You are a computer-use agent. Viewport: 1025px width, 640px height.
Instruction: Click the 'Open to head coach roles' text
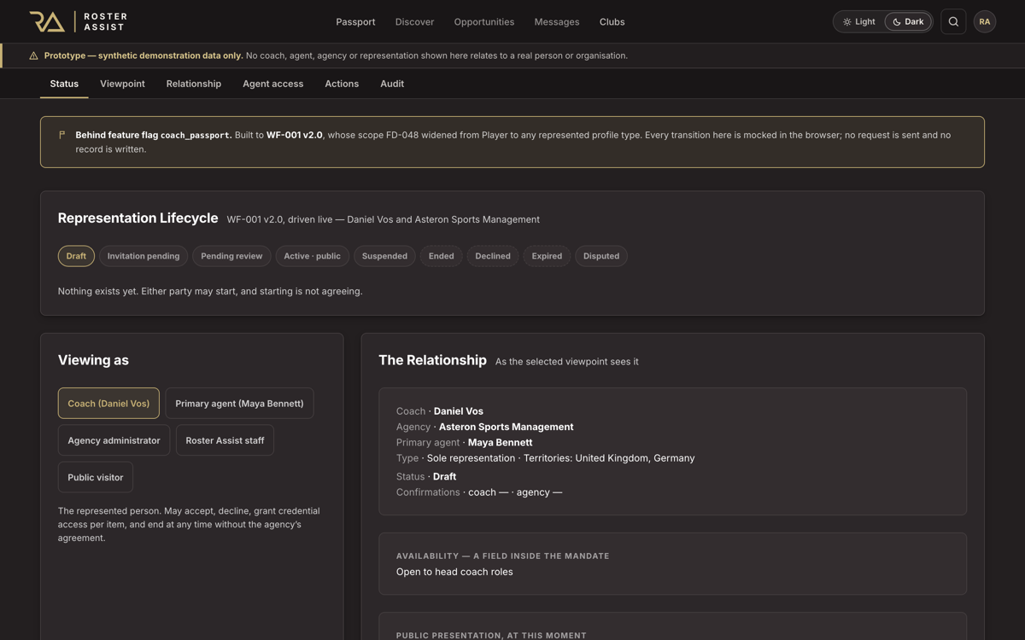(454, 572)
